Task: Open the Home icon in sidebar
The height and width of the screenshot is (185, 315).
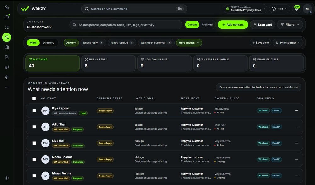Action: (7, 8)
